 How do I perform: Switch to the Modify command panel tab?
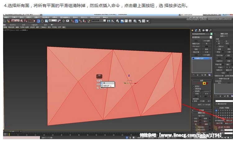point(196,30)
